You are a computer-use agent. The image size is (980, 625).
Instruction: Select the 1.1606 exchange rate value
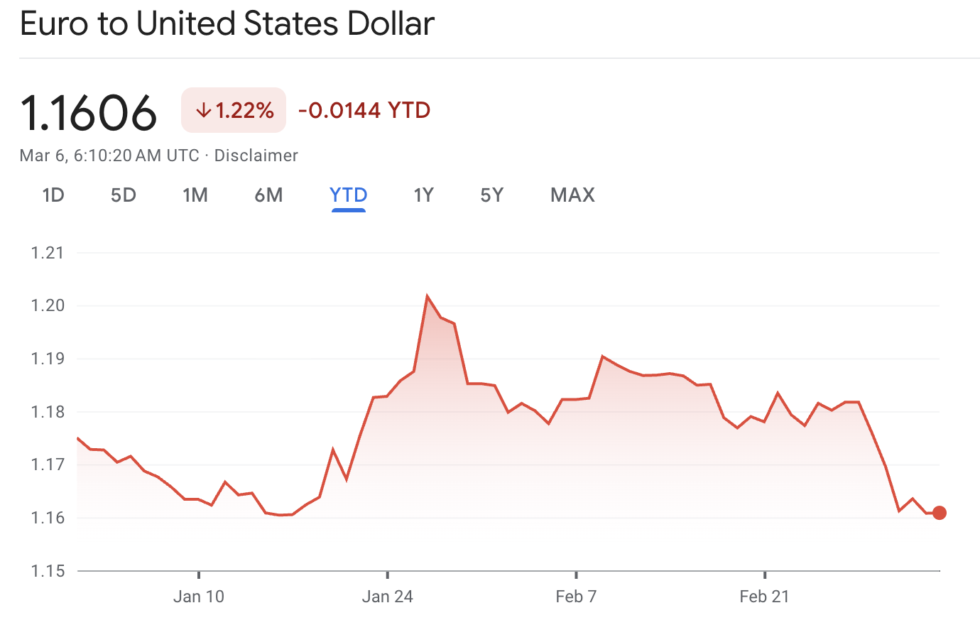pos(89,110)
